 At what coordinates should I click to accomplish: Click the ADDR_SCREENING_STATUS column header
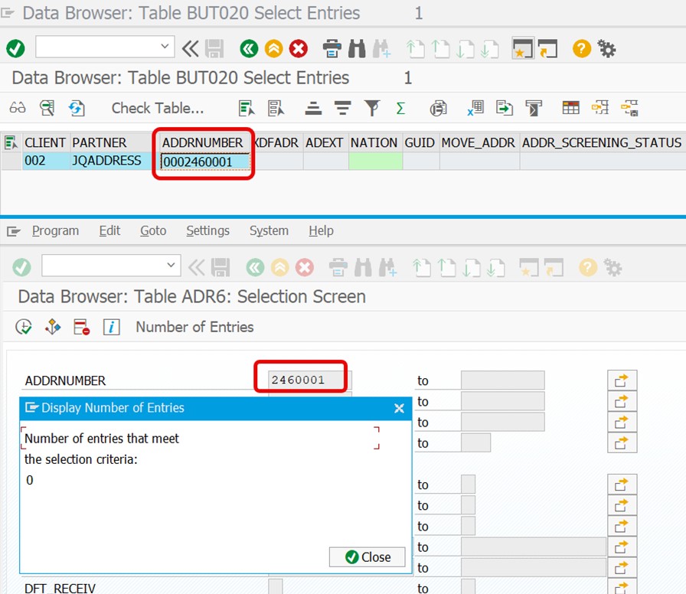coord(602,142)
